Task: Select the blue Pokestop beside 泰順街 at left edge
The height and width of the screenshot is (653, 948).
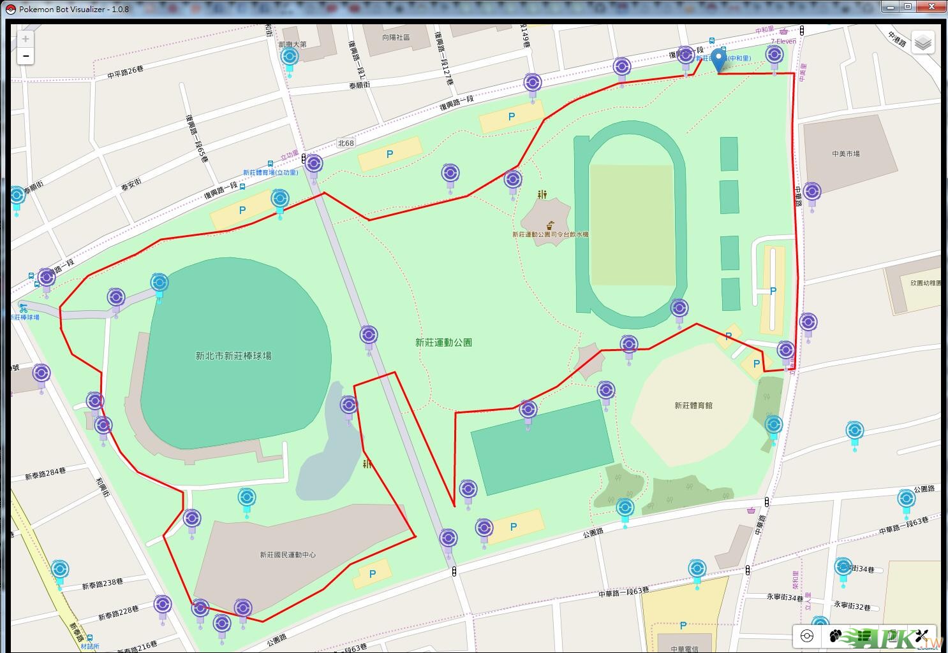Action: click(x=17, y=199)
